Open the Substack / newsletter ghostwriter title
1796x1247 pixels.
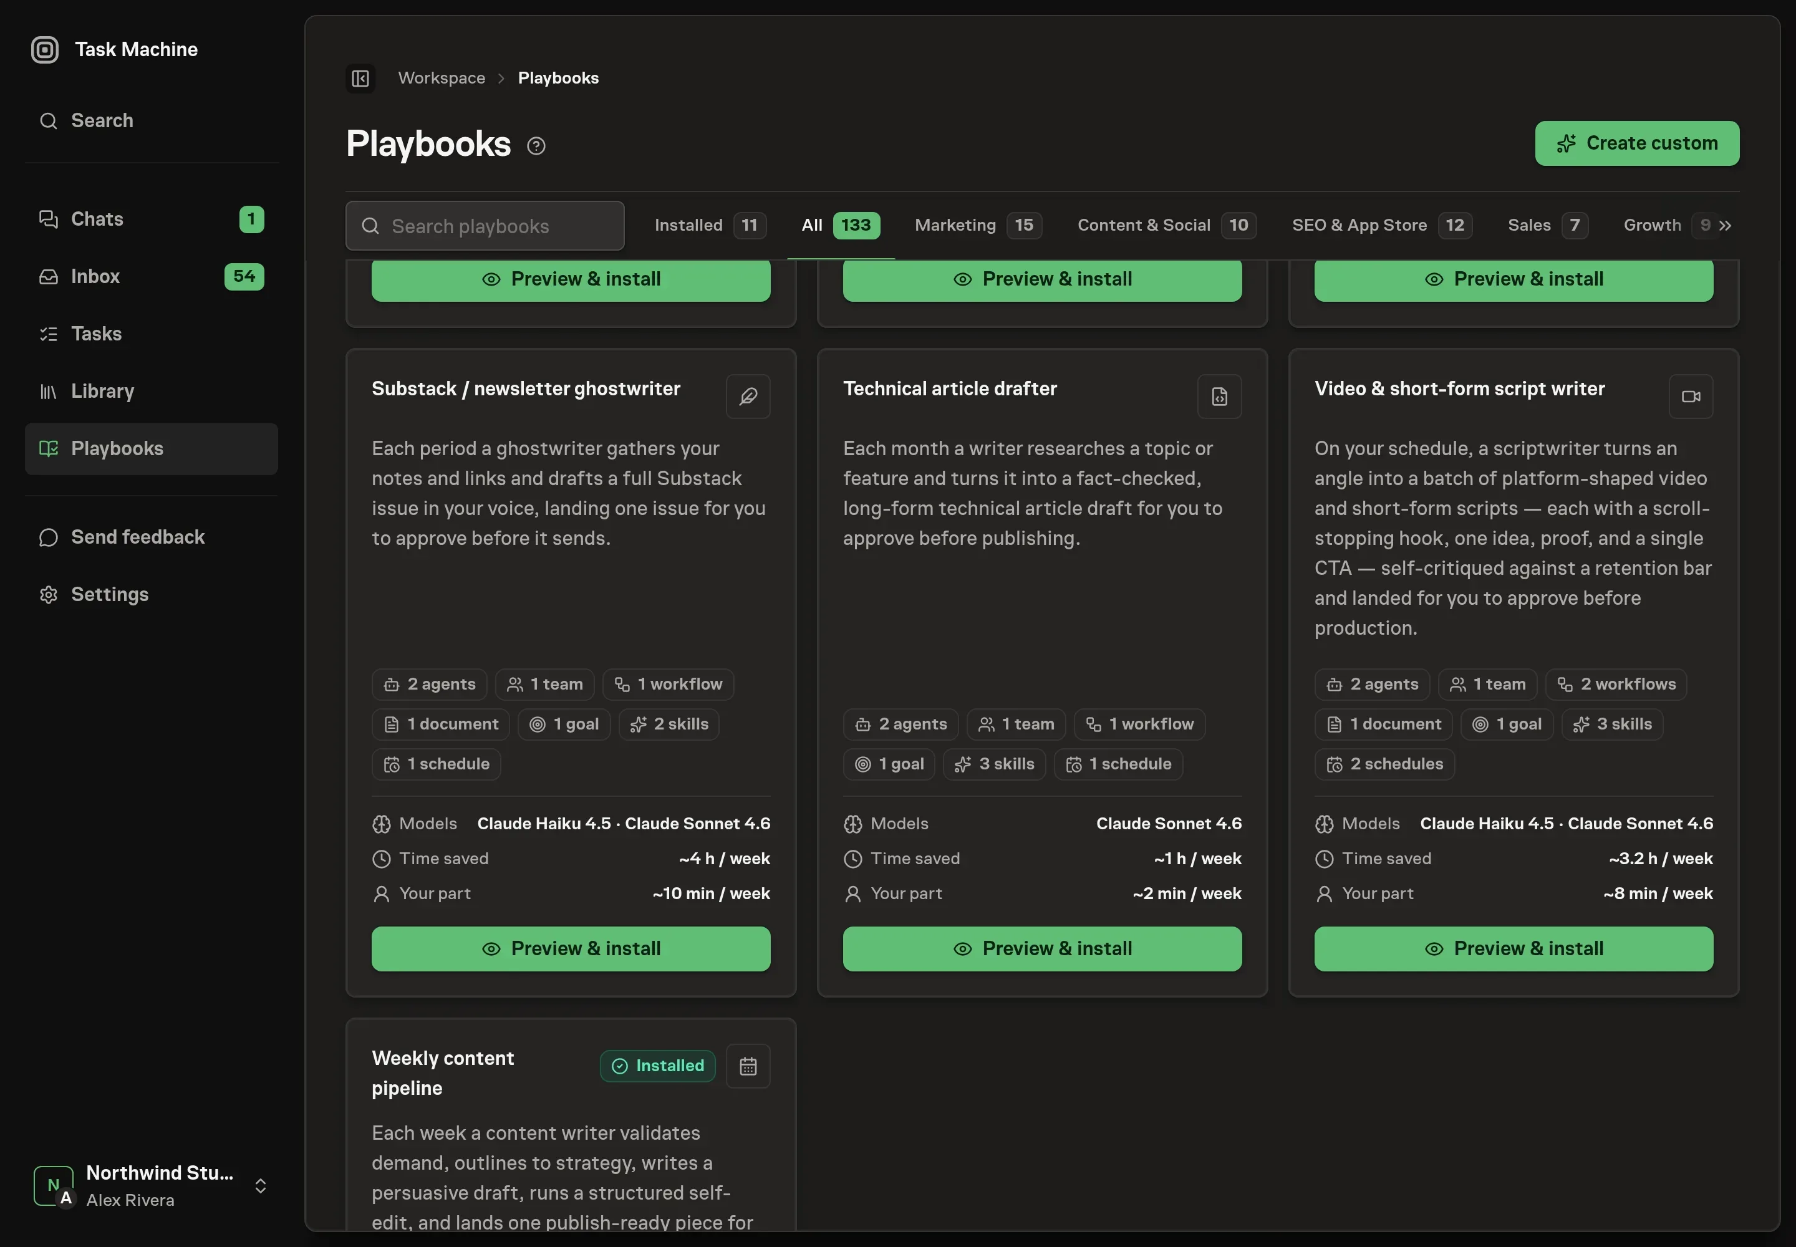click(526, 389)
